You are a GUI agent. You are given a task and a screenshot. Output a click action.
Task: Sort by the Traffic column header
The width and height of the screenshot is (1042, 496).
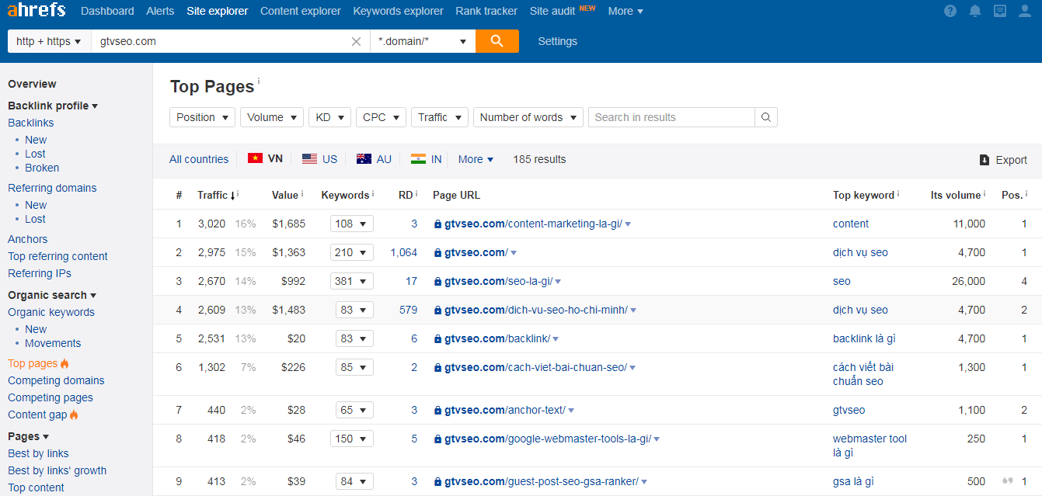(212, 195)
